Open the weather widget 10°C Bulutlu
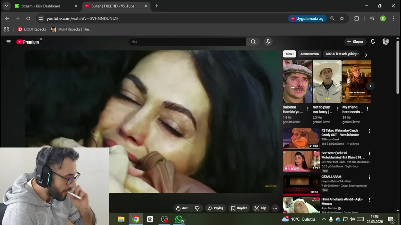 298,219
